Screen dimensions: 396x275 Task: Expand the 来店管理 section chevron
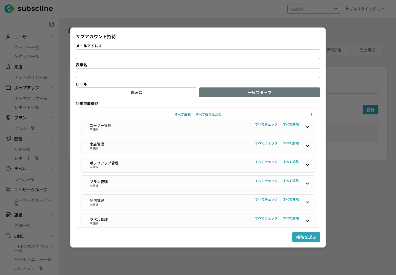pyautogui.click(x=307, y=146)
